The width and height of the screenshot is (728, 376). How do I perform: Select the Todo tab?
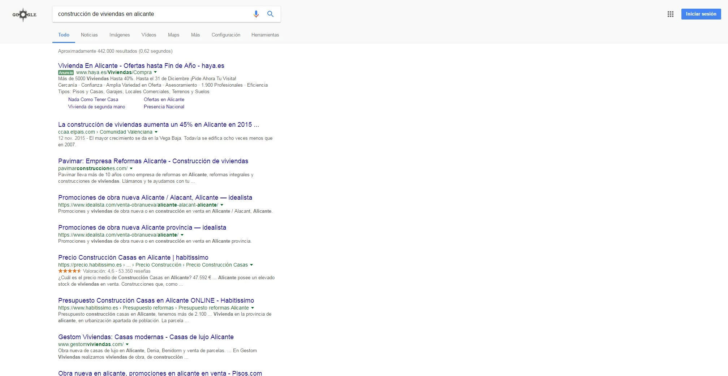point(64,35)
